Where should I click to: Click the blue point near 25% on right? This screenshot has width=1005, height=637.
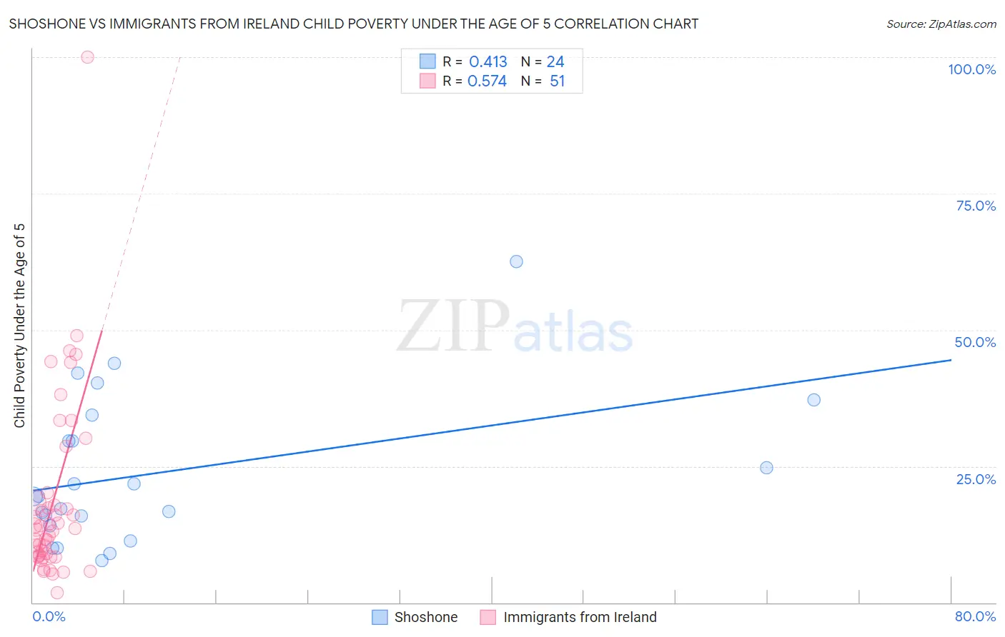click(766, 468)
